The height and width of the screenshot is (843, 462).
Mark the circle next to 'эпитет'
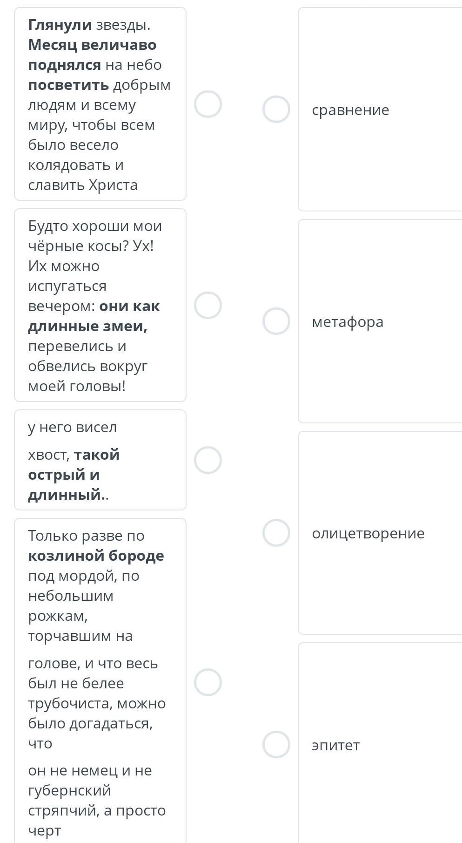(276, 745)
